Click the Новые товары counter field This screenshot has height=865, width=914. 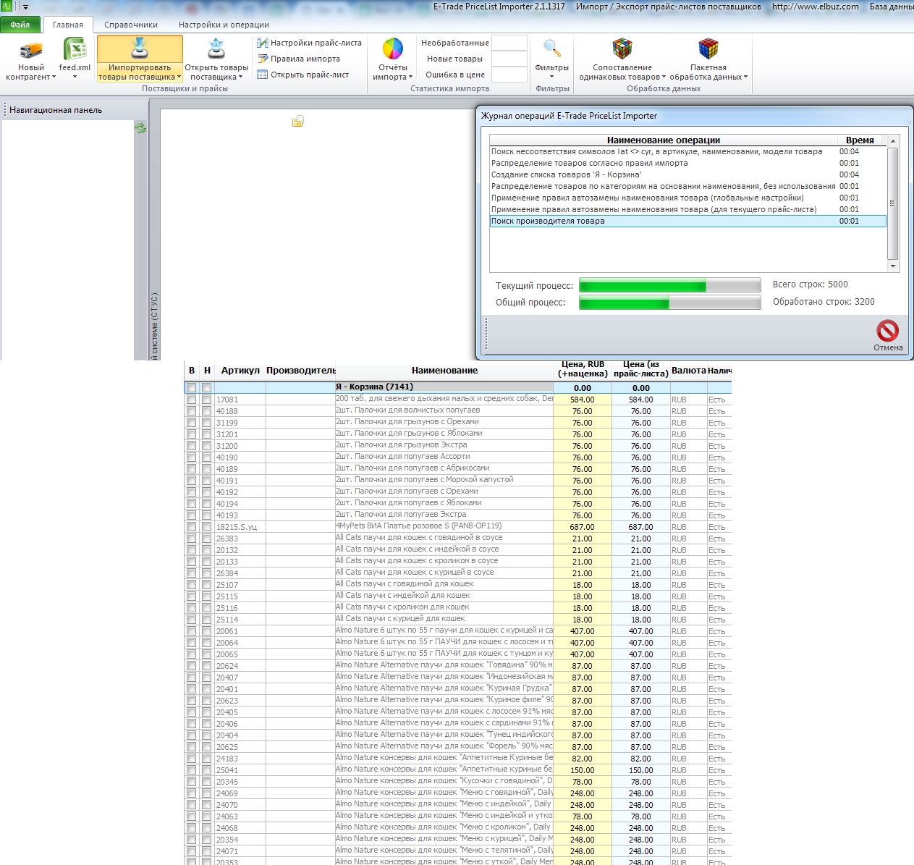tap(509, 59)
